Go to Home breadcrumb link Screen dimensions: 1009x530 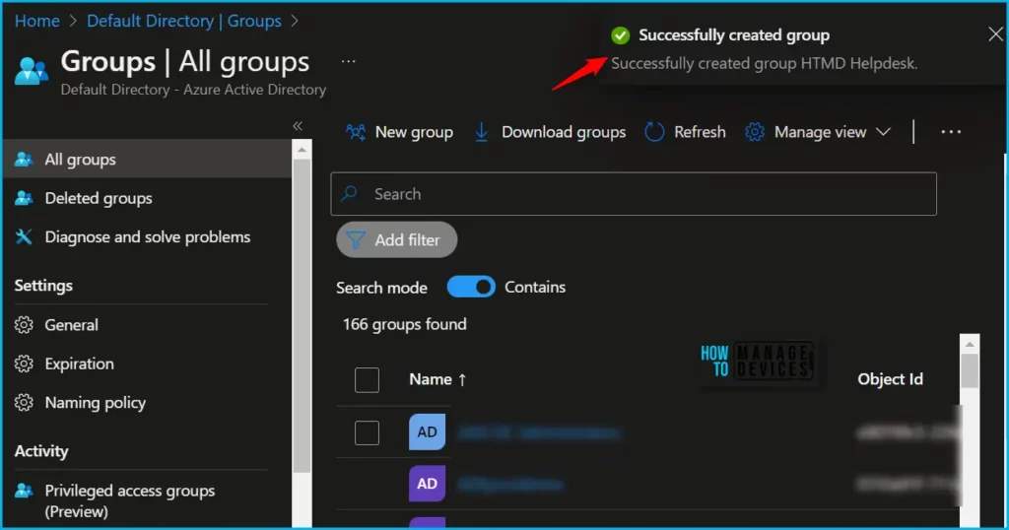pyautogui.click(x=37, y=22)
